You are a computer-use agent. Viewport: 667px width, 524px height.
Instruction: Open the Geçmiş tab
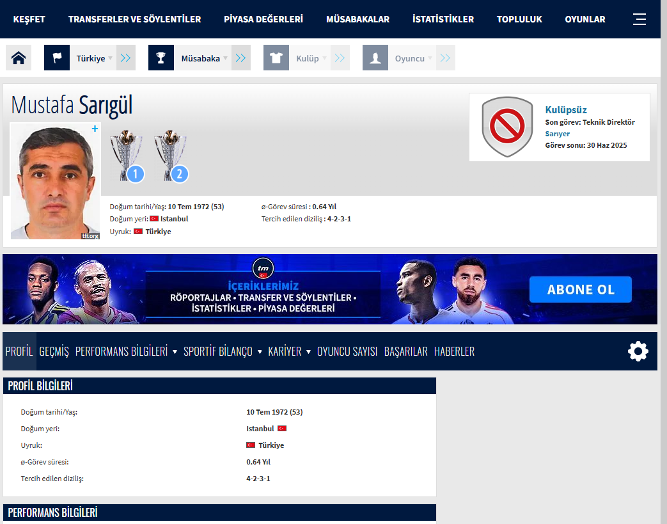tap(54, 352)
